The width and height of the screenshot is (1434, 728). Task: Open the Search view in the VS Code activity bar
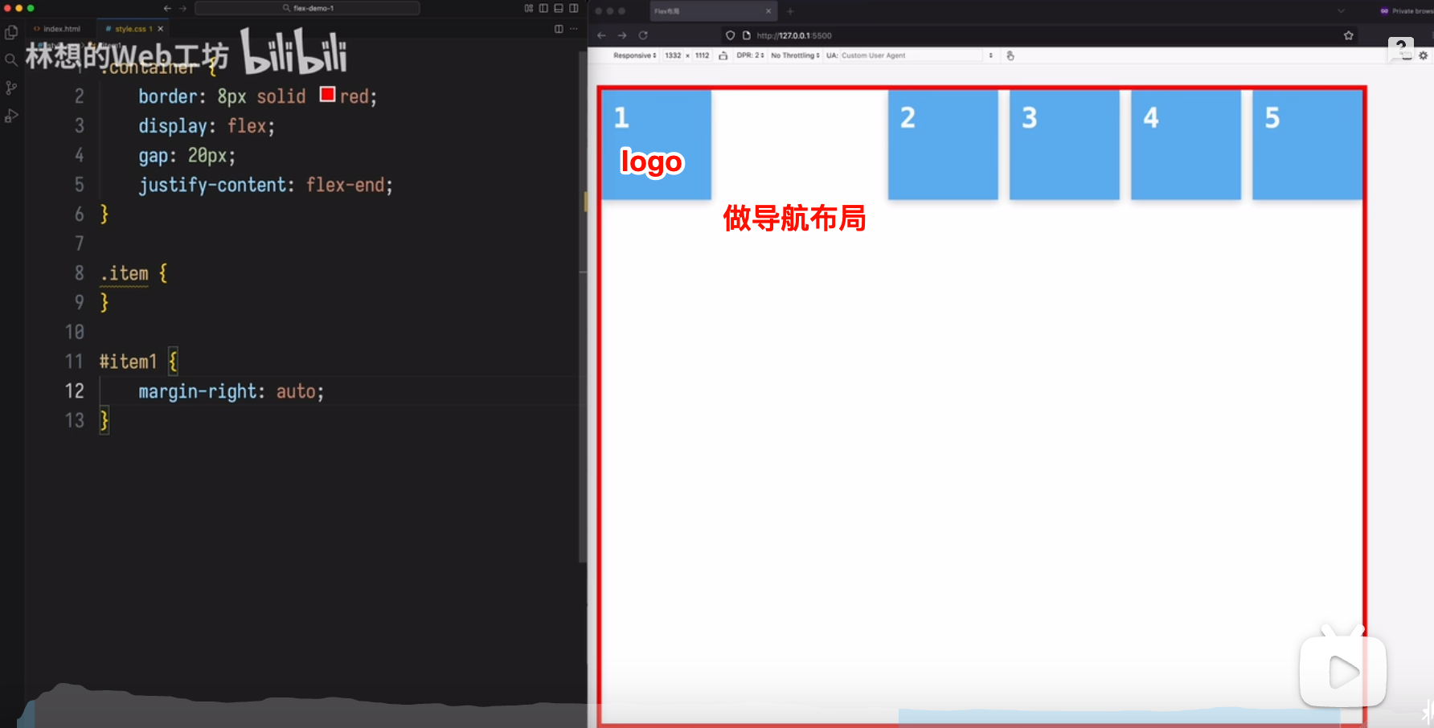coord(11,60)
